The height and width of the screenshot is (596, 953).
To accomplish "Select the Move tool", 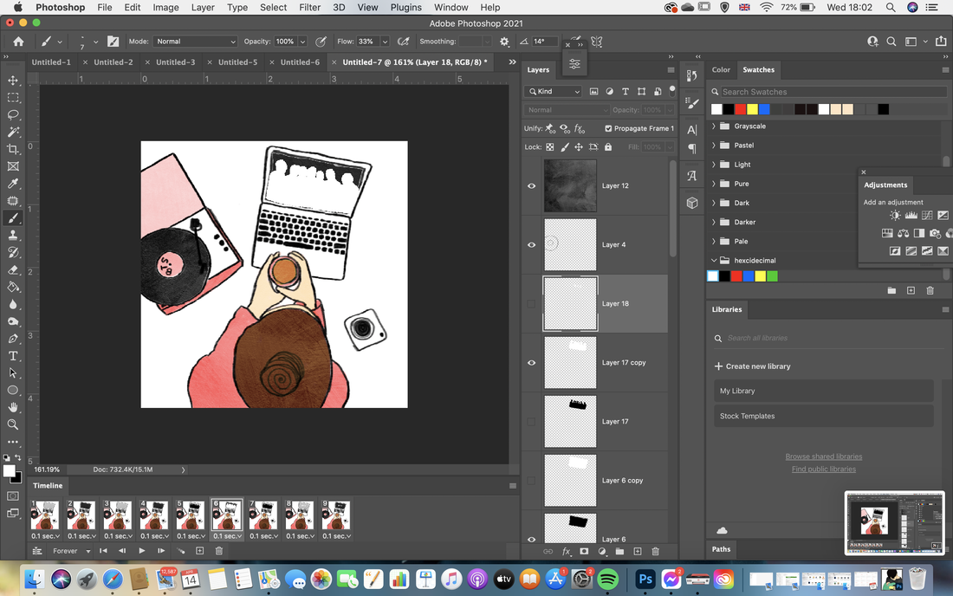I will point(13,81).
